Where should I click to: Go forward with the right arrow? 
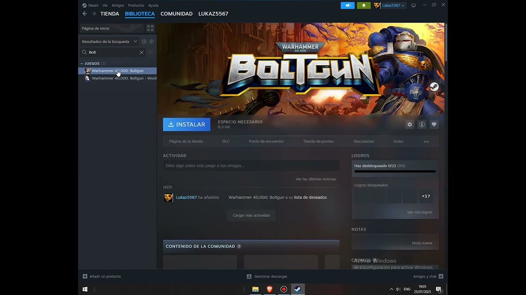(94, 14)
